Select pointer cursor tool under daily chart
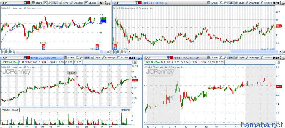 (14, 52)
